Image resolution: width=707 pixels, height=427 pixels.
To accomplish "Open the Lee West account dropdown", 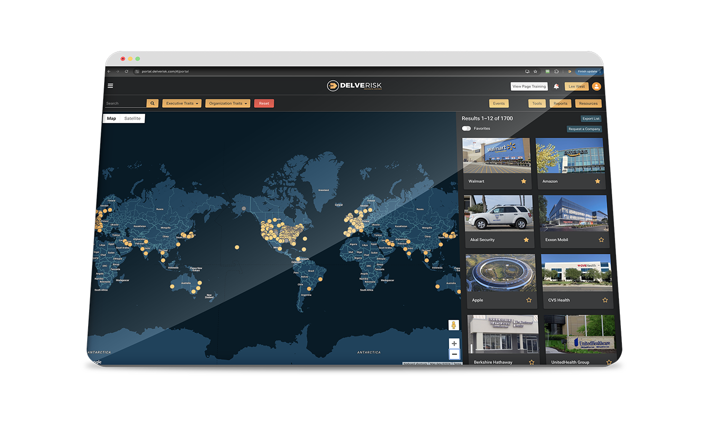I will 576,86.
